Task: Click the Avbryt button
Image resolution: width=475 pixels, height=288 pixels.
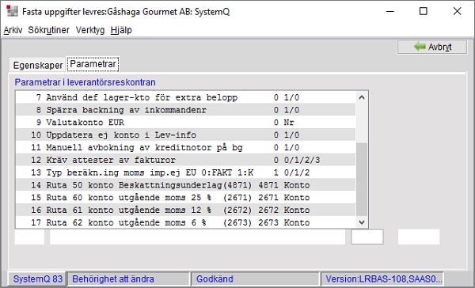Action: tap(432, 47)
